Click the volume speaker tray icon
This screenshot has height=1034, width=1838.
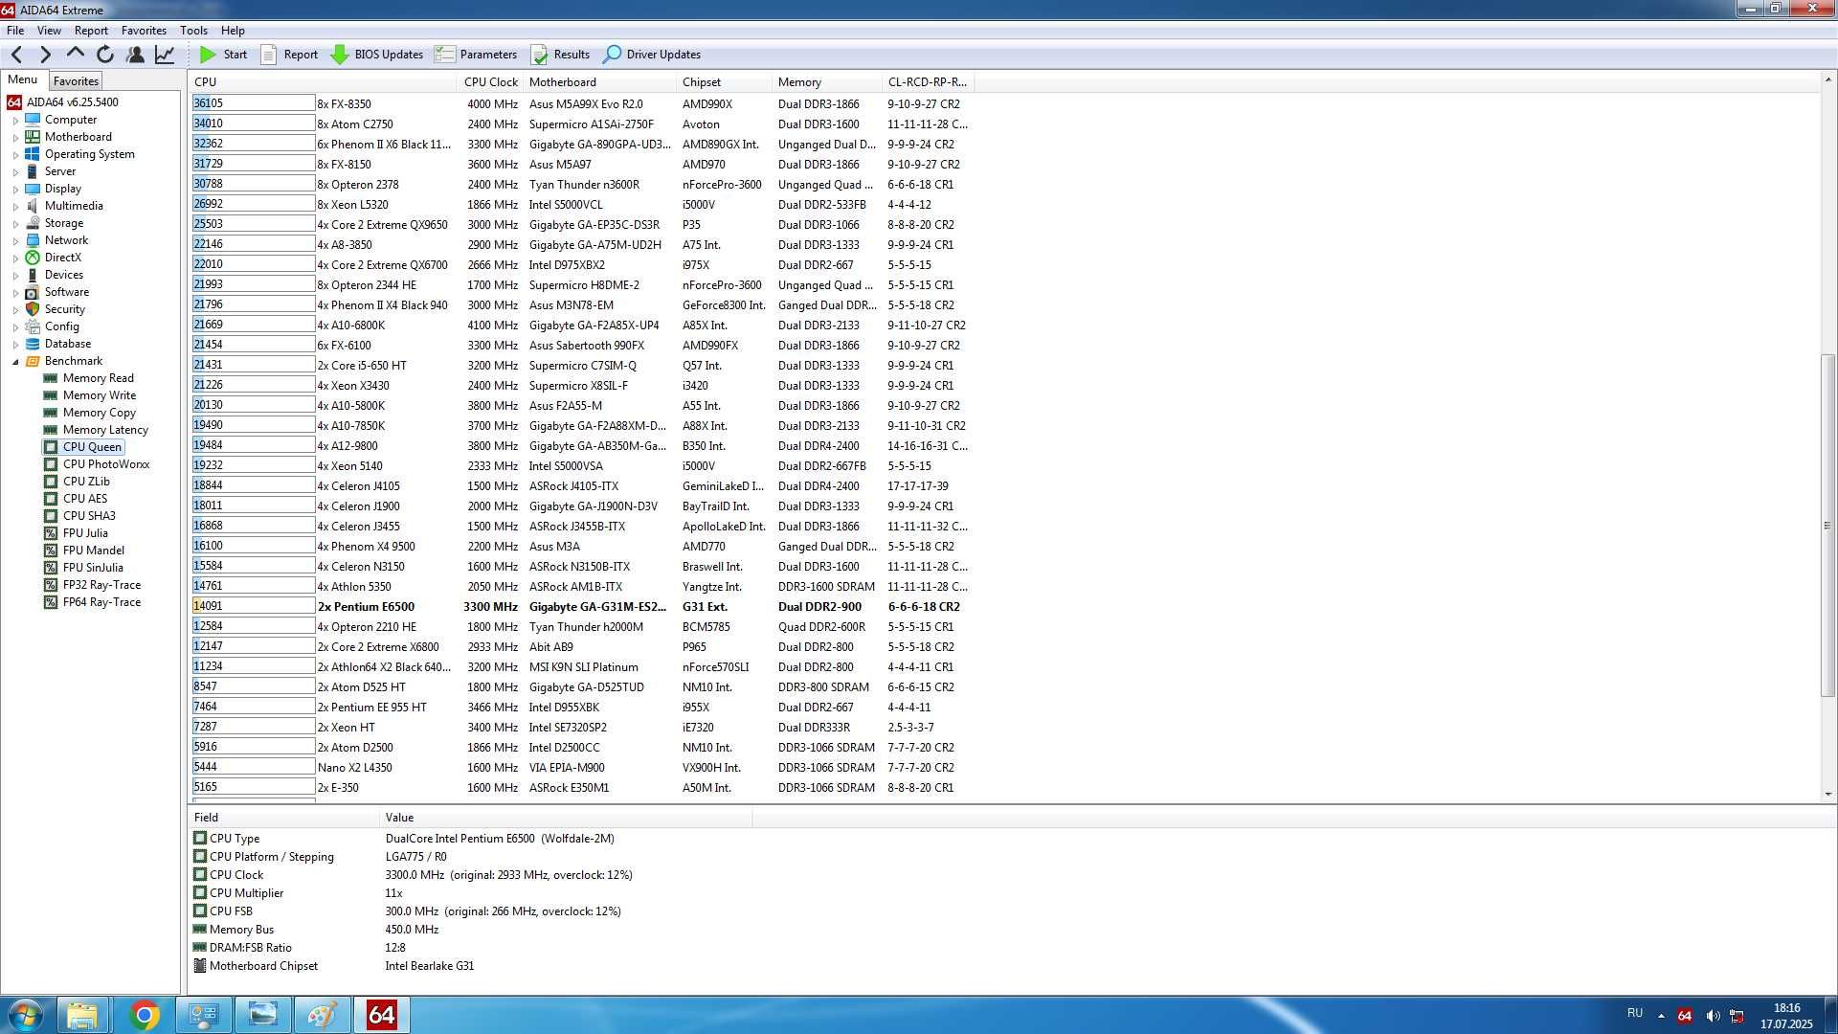pyautogui.click(x=1713, y=1015)
